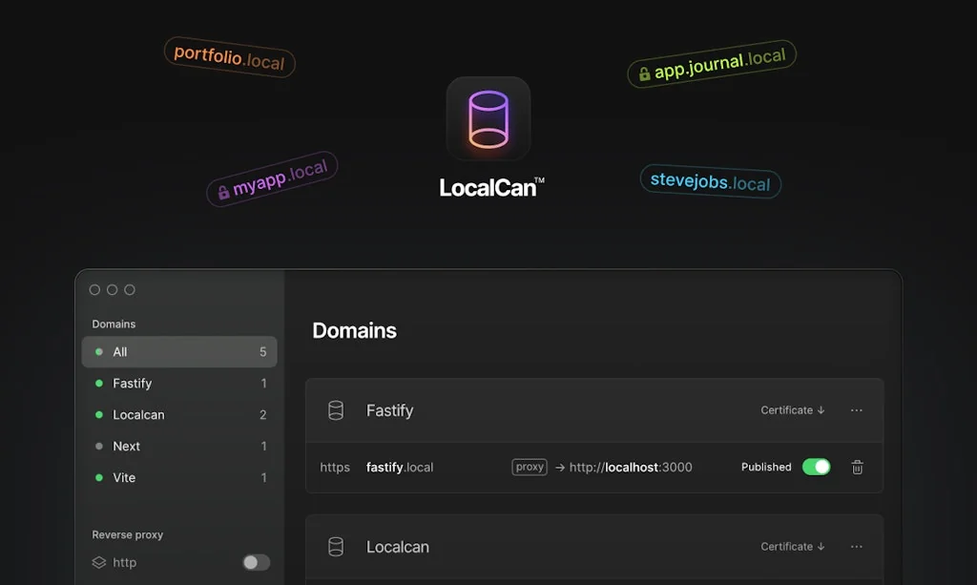This screenshot has height=585, width=977.
Task: Click the proxy badge on fastify.local row
Action: [x=529, y=467]
